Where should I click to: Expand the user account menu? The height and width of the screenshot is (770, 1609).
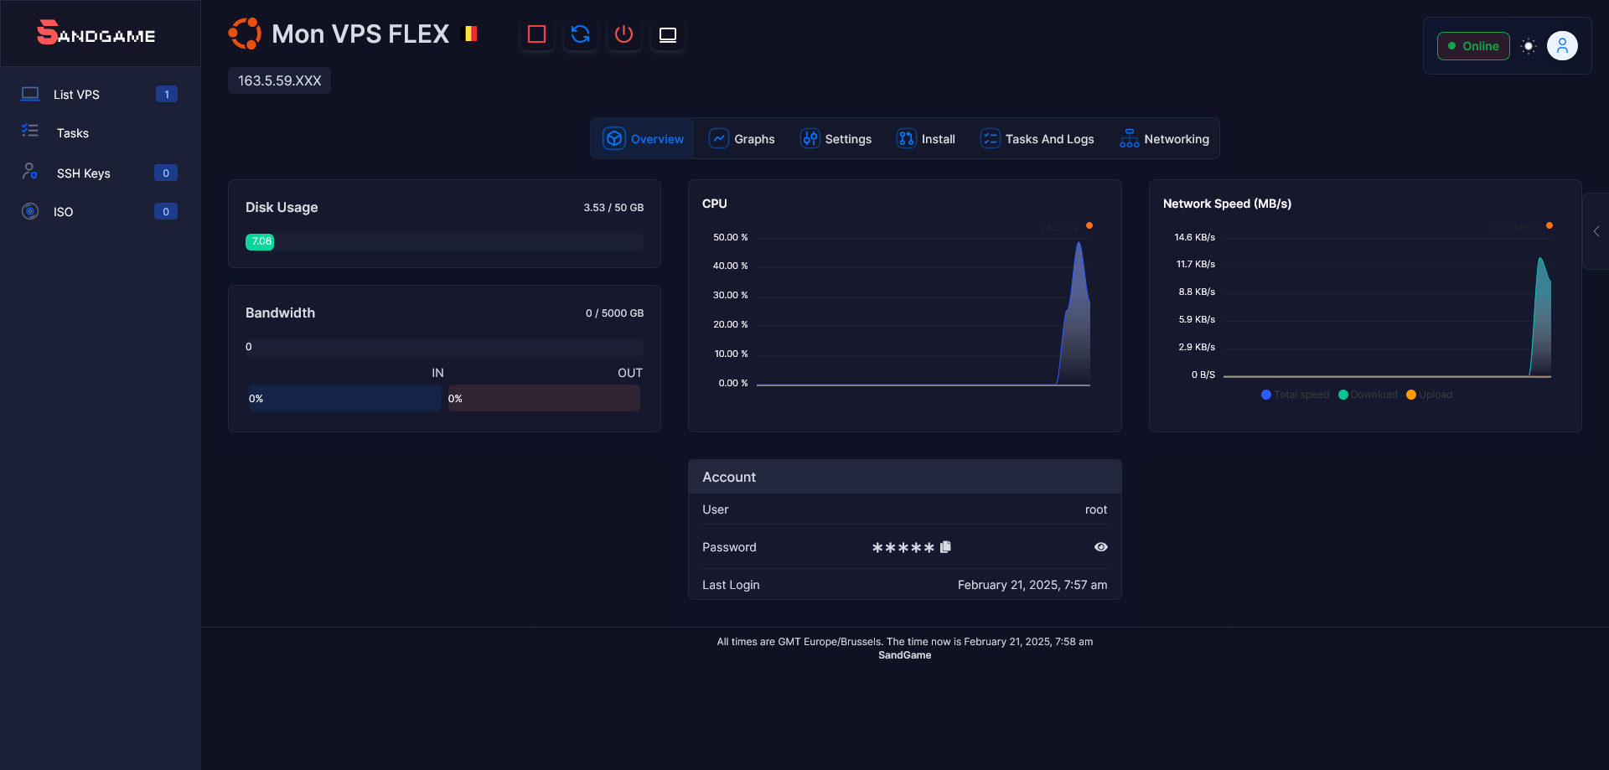tap(1562, 45)
